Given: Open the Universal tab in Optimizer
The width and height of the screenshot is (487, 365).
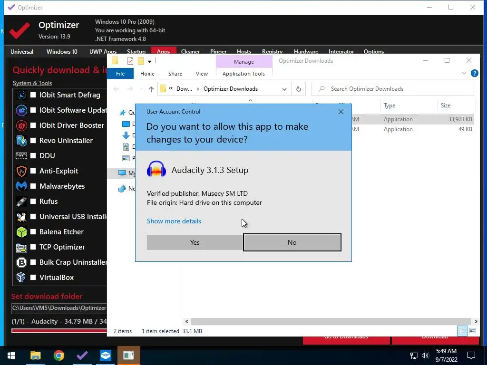Looking at the screenshot, I should pos(22,51).
